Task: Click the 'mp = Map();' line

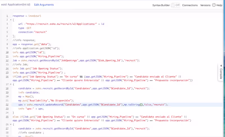Action: coord(26,97)
